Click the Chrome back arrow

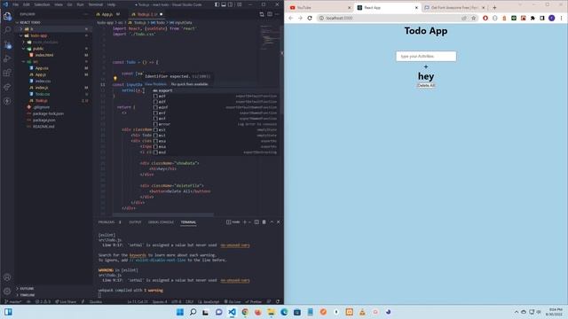click(x=291, y=18)
